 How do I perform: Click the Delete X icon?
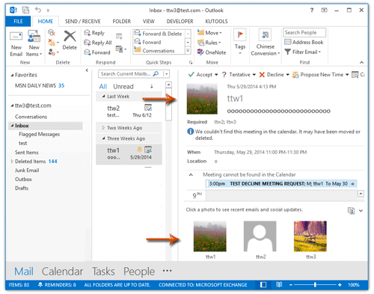coord(70,36)
